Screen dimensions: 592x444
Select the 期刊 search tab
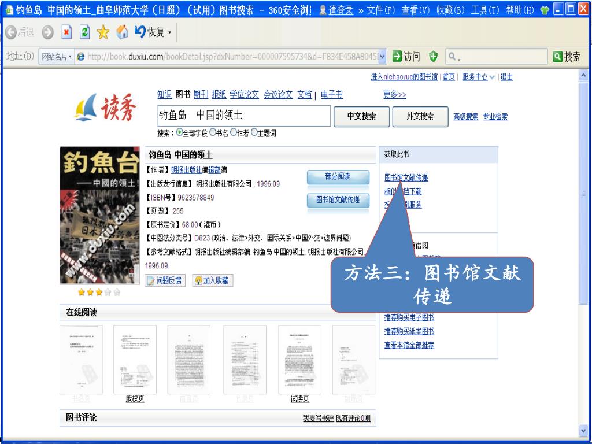coord(201,94)
